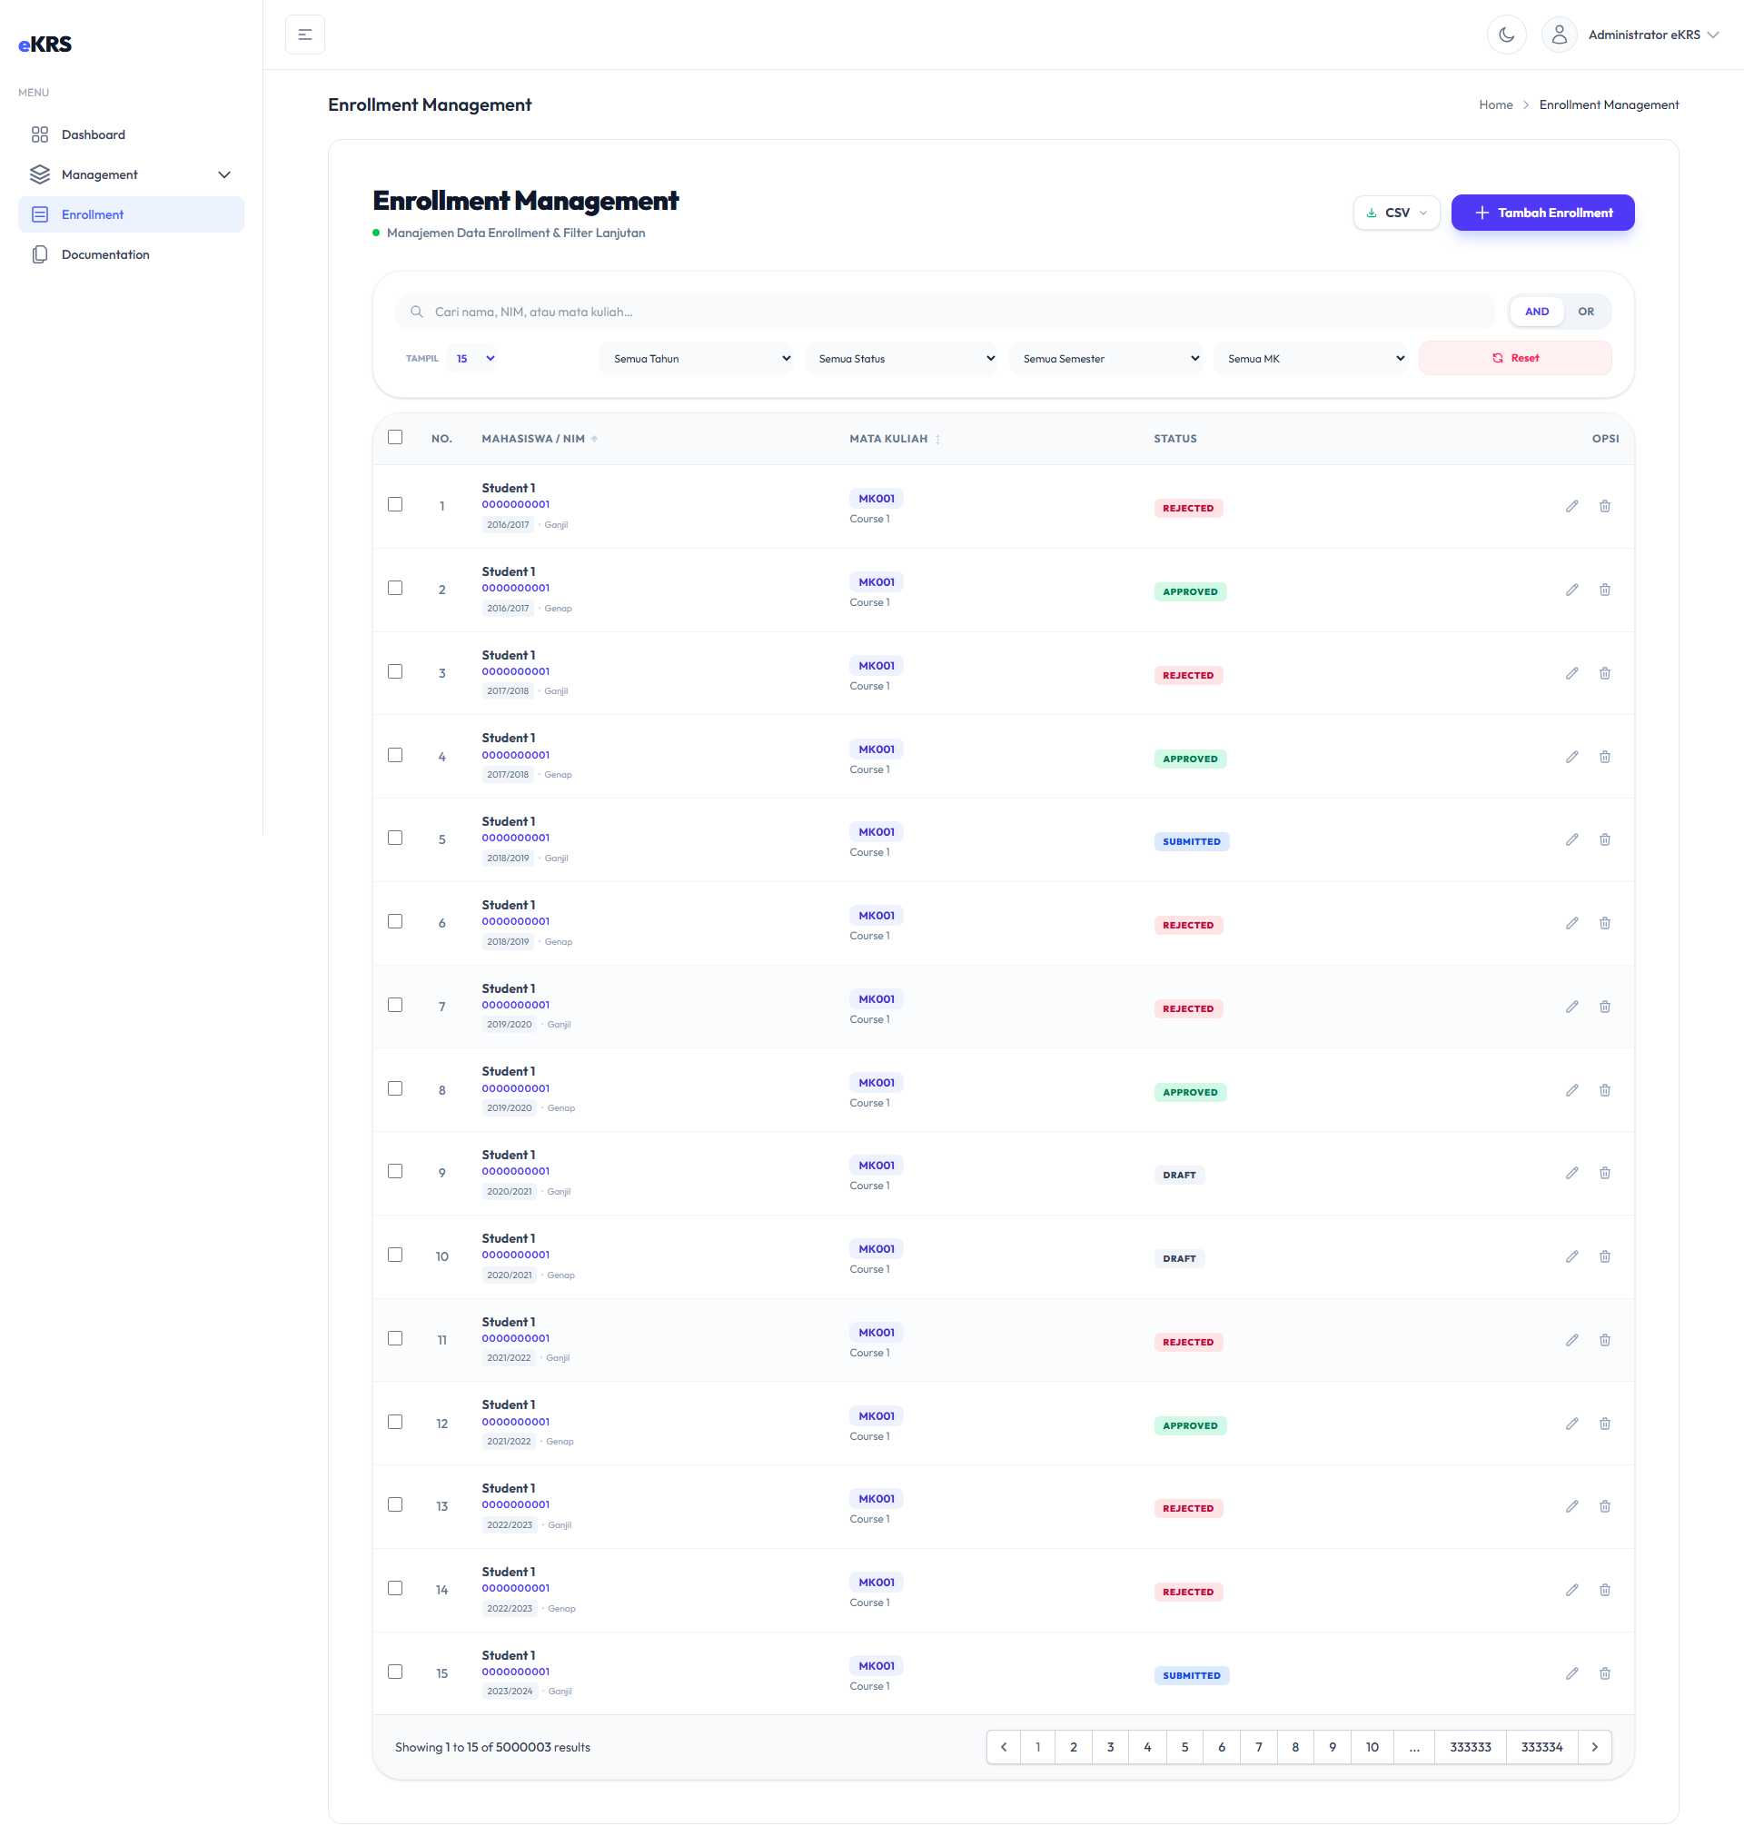
Task: Switch filter logic to OR
Action: [x=1585, y=312]
